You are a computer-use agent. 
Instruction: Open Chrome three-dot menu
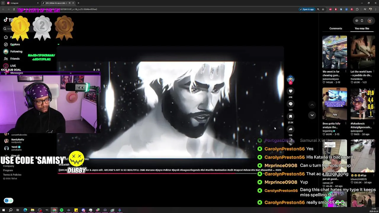(375, 9)
